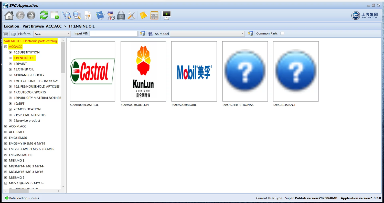Open the Castrol engine oil thumbnail
Image resolution: width=384 pixels, height=203 pixels.
point(92,71)
